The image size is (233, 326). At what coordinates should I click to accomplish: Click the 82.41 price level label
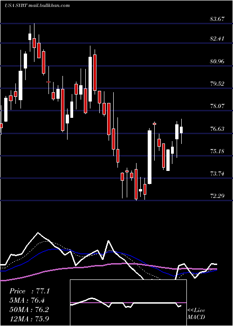pos(217,39)
